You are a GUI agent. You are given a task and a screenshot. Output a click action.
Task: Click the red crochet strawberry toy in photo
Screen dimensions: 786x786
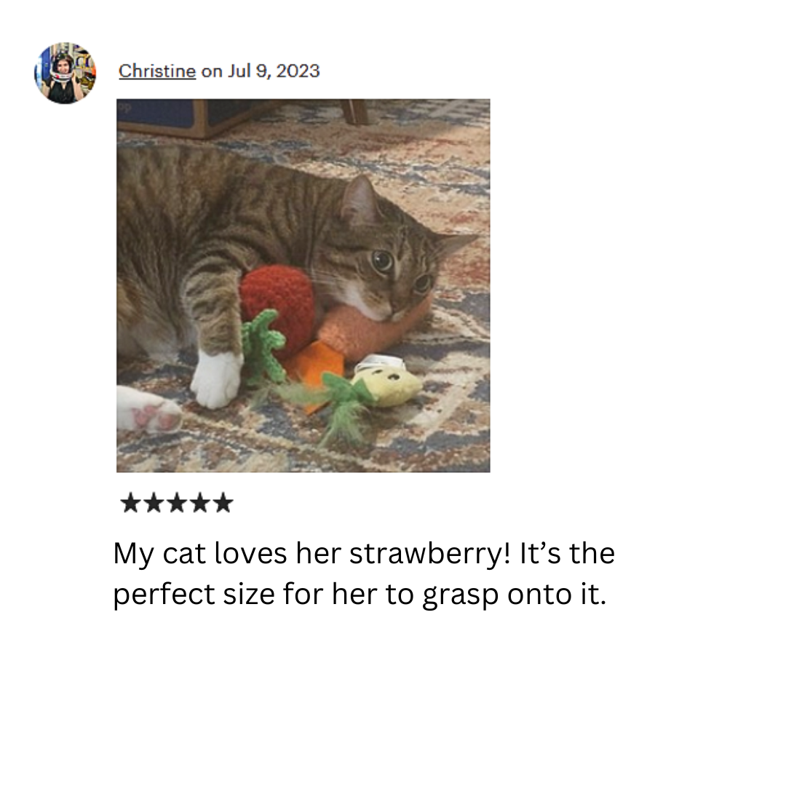(x=277, y=306)
